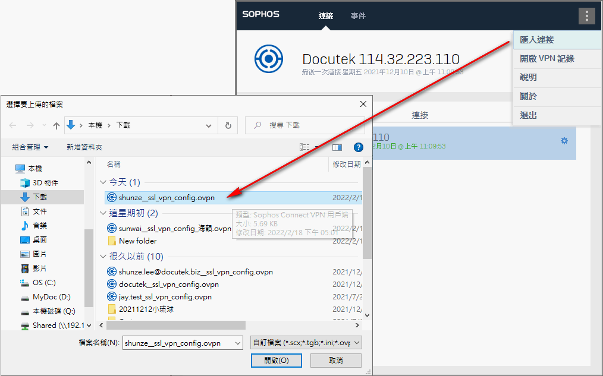Choose 退出 from the Sophos menu
Viewport: 603px width, 376px height.
coord(557,115)
